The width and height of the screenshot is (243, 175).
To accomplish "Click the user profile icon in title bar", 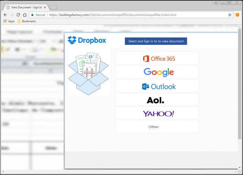I will coord(216,3).
